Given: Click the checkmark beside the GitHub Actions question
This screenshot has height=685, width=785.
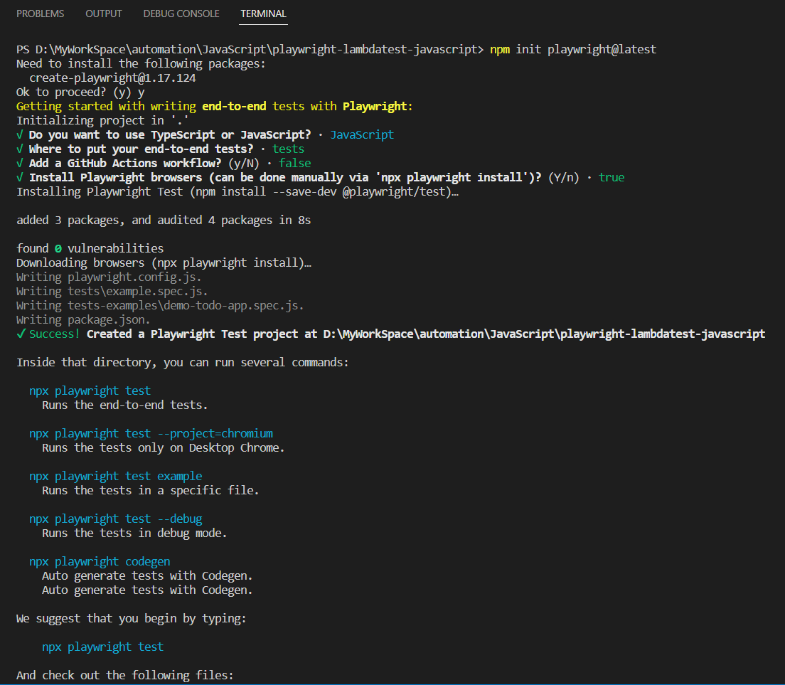Looking at the screenshot, I should (x=21, y=163).
